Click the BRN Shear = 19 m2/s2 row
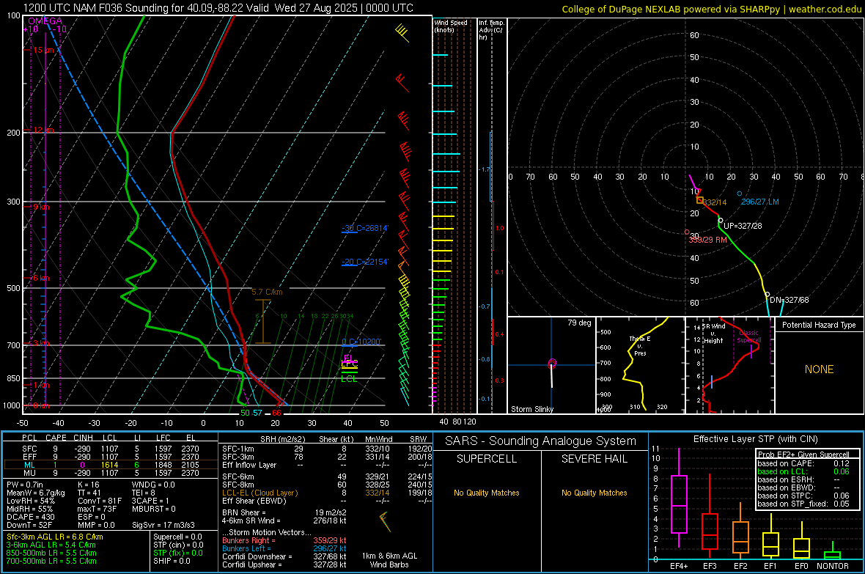 coord(284,512)
